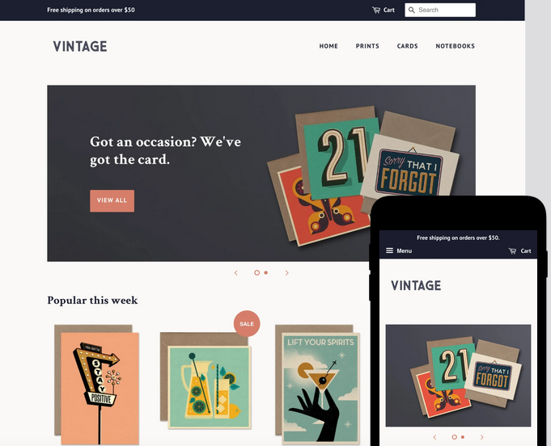
Task: Click the search magnifier icon
Action: coord(412,11)
